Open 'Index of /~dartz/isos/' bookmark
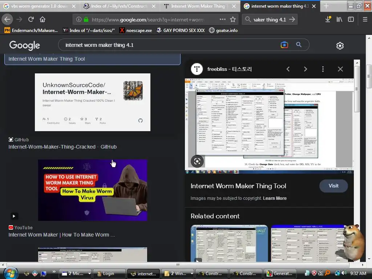The height and width of the screenshot is (279, 372). click(89, 31)
